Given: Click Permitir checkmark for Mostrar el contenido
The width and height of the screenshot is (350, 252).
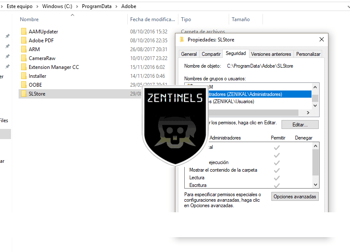Looking at the screenshot, I should click(x=277, y=170).
